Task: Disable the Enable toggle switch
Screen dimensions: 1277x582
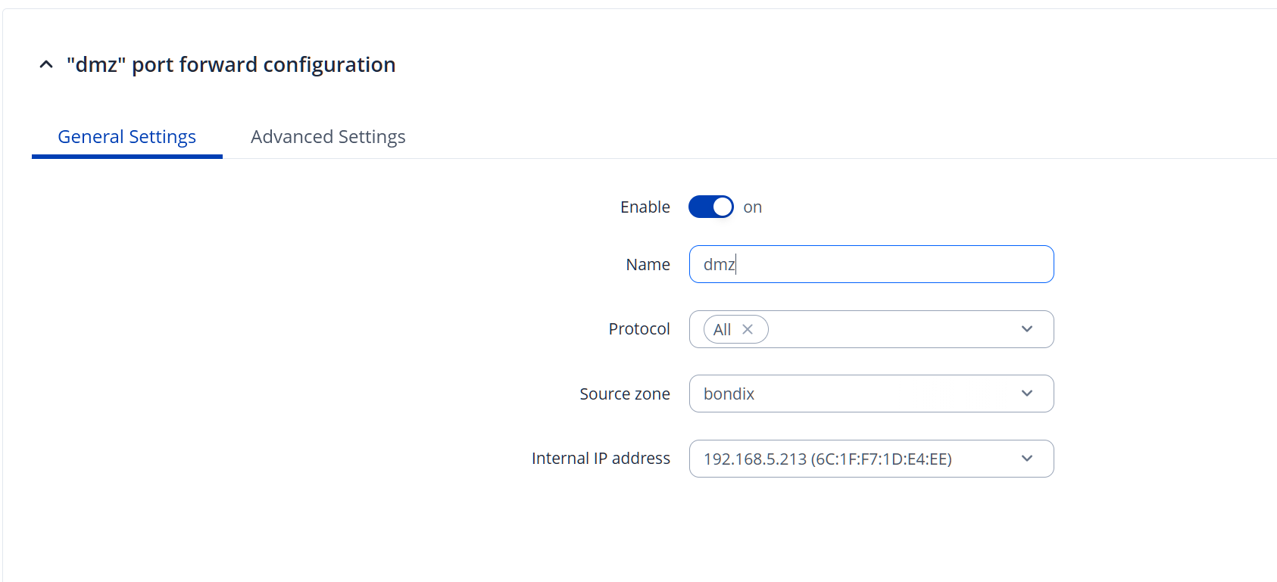Action: (x=710, y=207)
